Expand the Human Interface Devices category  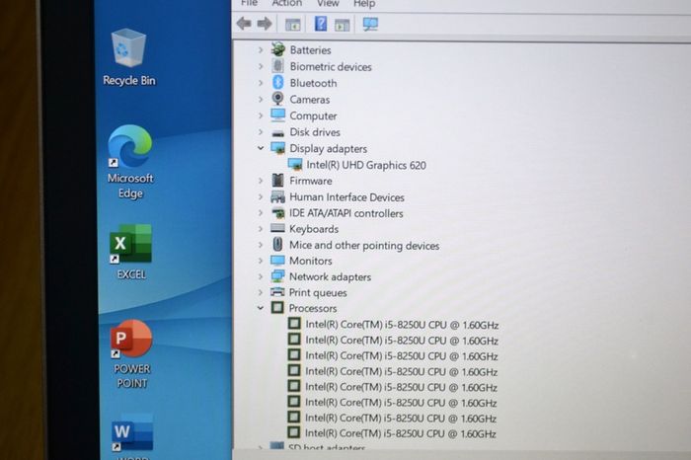(x=261, y=197)
